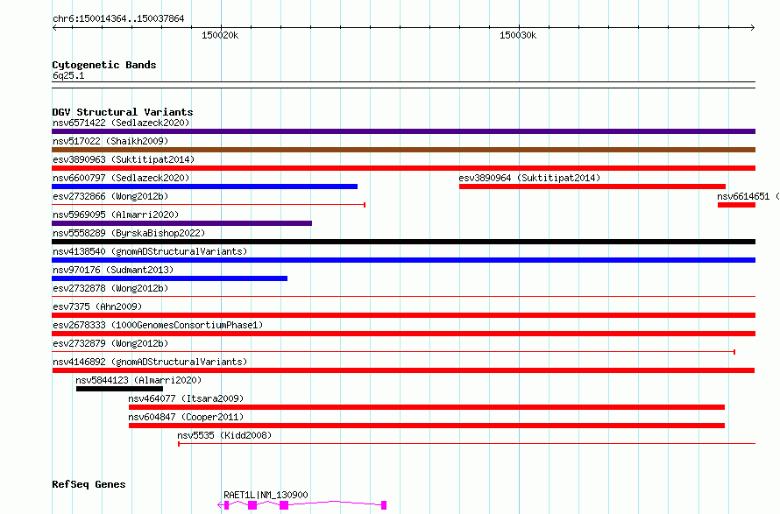Open the esv3890963 (Suktitipat2014) label
Screen dimensions: 780x514
click(x=124, y=159)
